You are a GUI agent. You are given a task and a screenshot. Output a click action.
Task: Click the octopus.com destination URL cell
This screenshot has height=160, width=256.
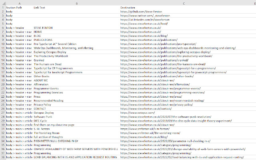click(x=140, y=112)
